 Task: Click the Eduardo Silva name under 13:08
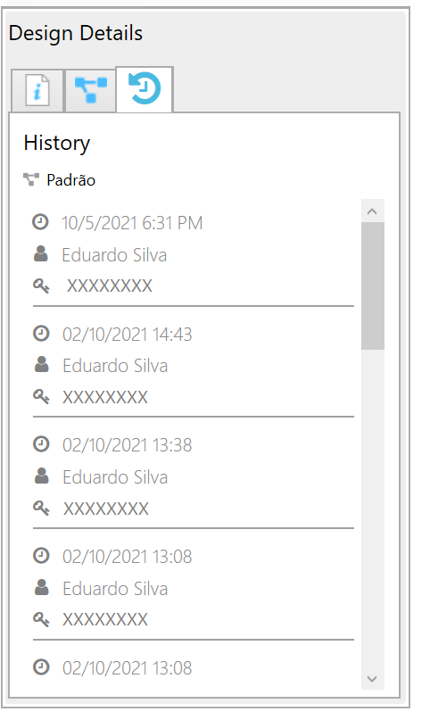pos(115,588)
